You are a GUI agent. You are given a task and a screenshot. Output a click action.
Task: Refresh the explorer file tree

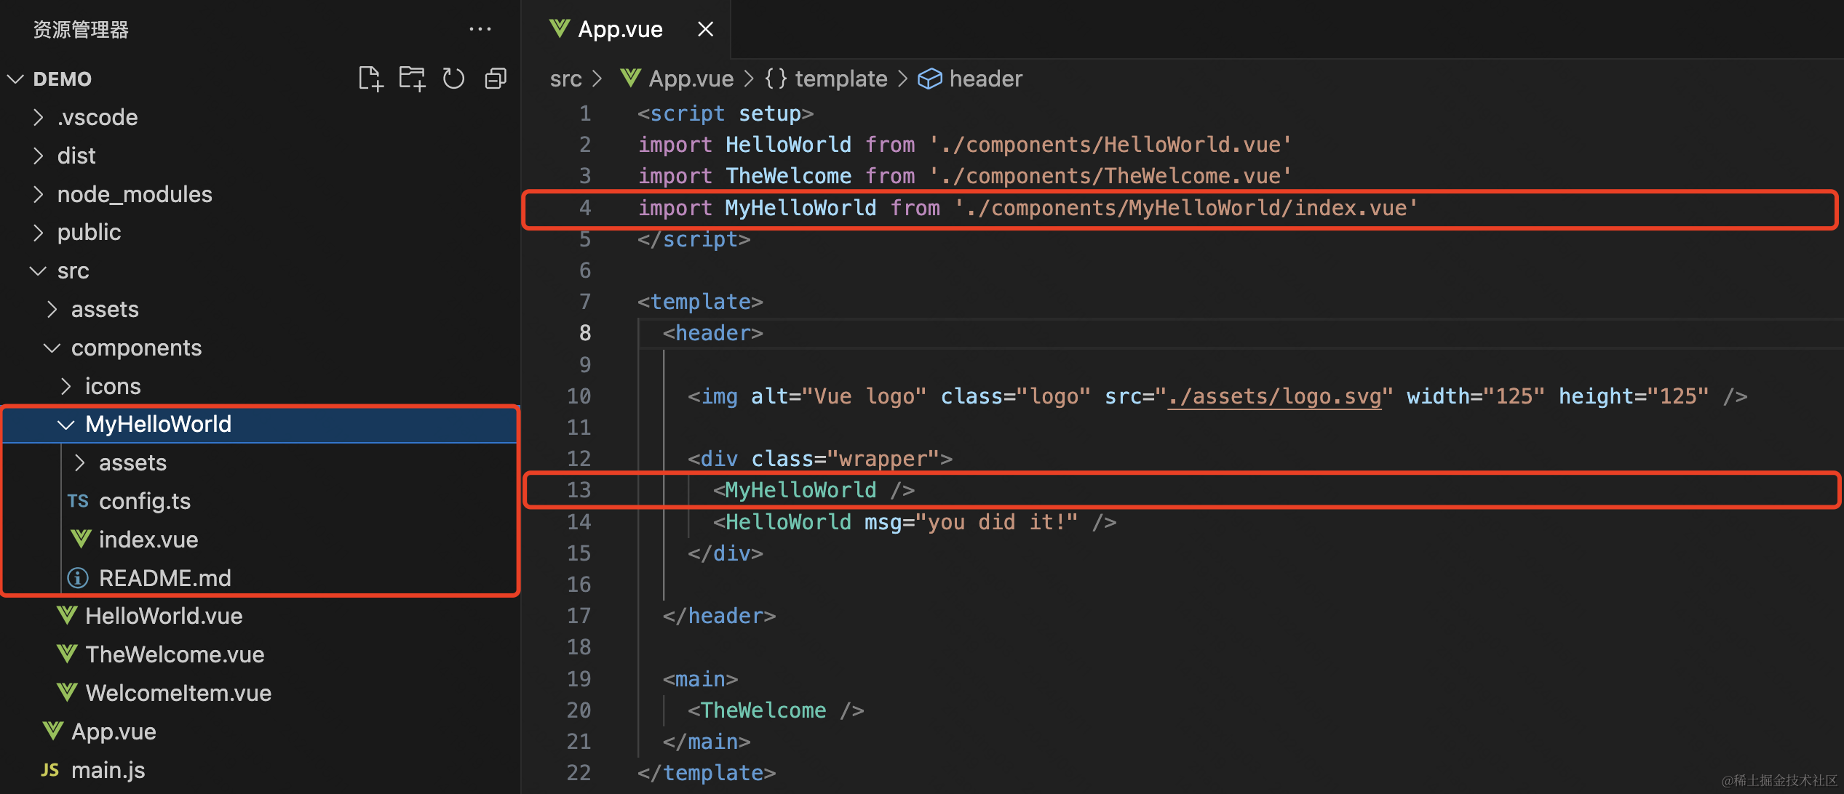pyautogui.click(x=453, y=79)
